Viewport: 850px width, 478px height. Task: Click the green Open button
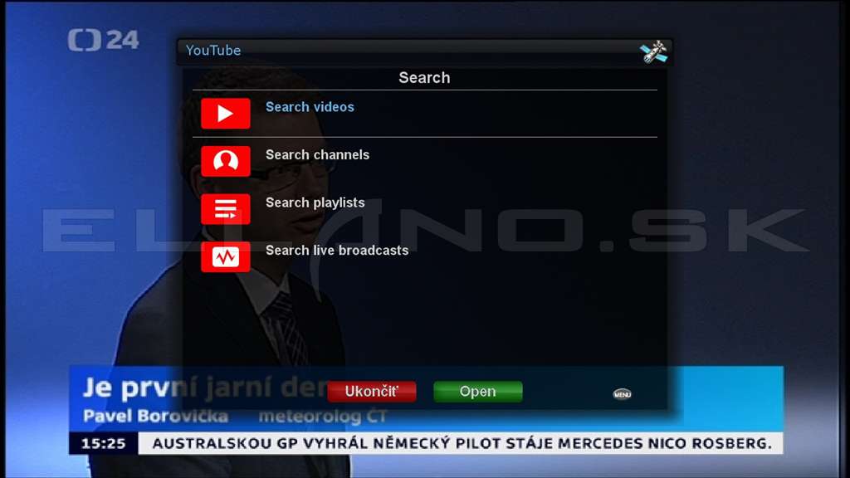[477, 392]
